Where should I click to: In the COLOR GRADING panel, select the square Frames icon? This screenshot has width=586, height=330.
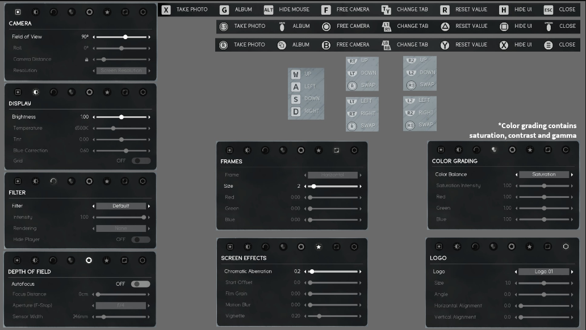[x=547, y=150]
